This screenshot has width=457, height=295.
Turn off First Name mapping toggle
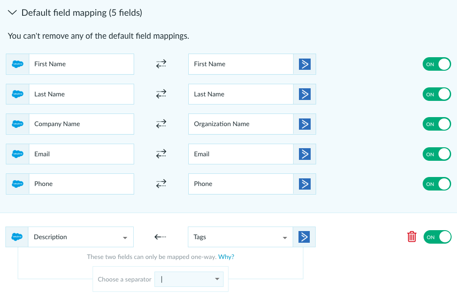click(x=437, y=64)
